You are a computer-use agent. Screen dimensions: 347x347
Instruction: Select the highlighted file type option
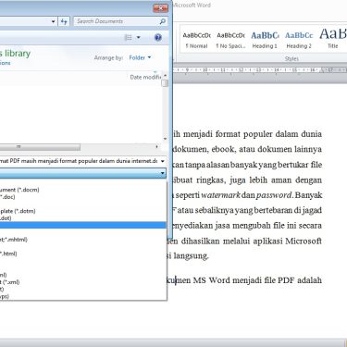point(83,225)
